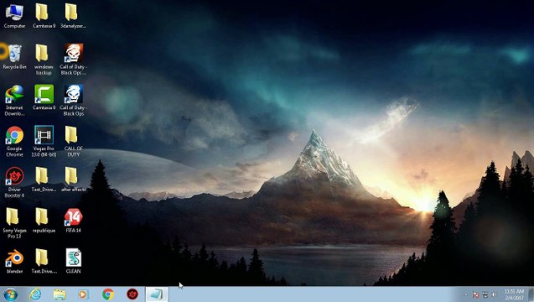Screen dimensions: 534x302
Task: Select Test.Drive folder beside the blender shortcut
Action: coord(44,261)
